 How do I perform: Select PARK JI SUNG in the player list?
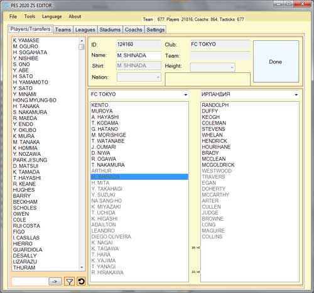(x=30, y=160)
